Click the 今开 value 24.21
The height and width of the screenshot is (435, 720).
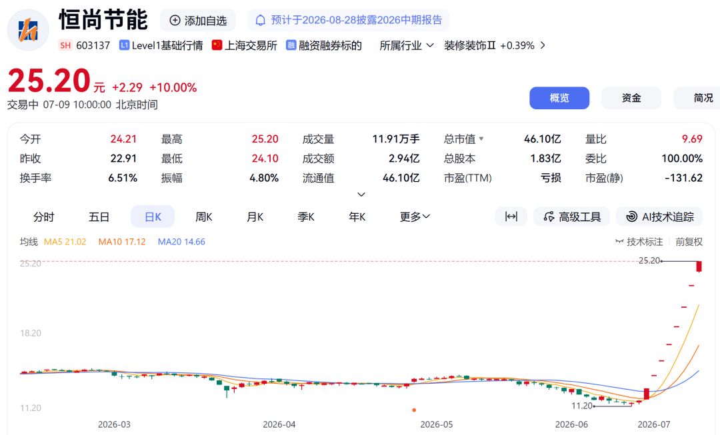coord(123,139)
